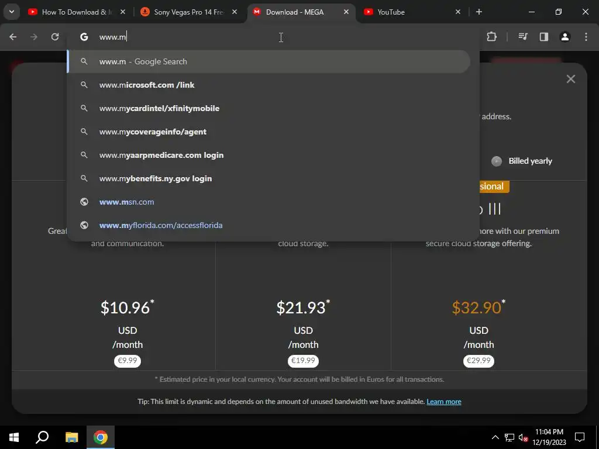Open a new tab with plus button
Viewport: 599px width, 449px height.
tap(478, 12)
